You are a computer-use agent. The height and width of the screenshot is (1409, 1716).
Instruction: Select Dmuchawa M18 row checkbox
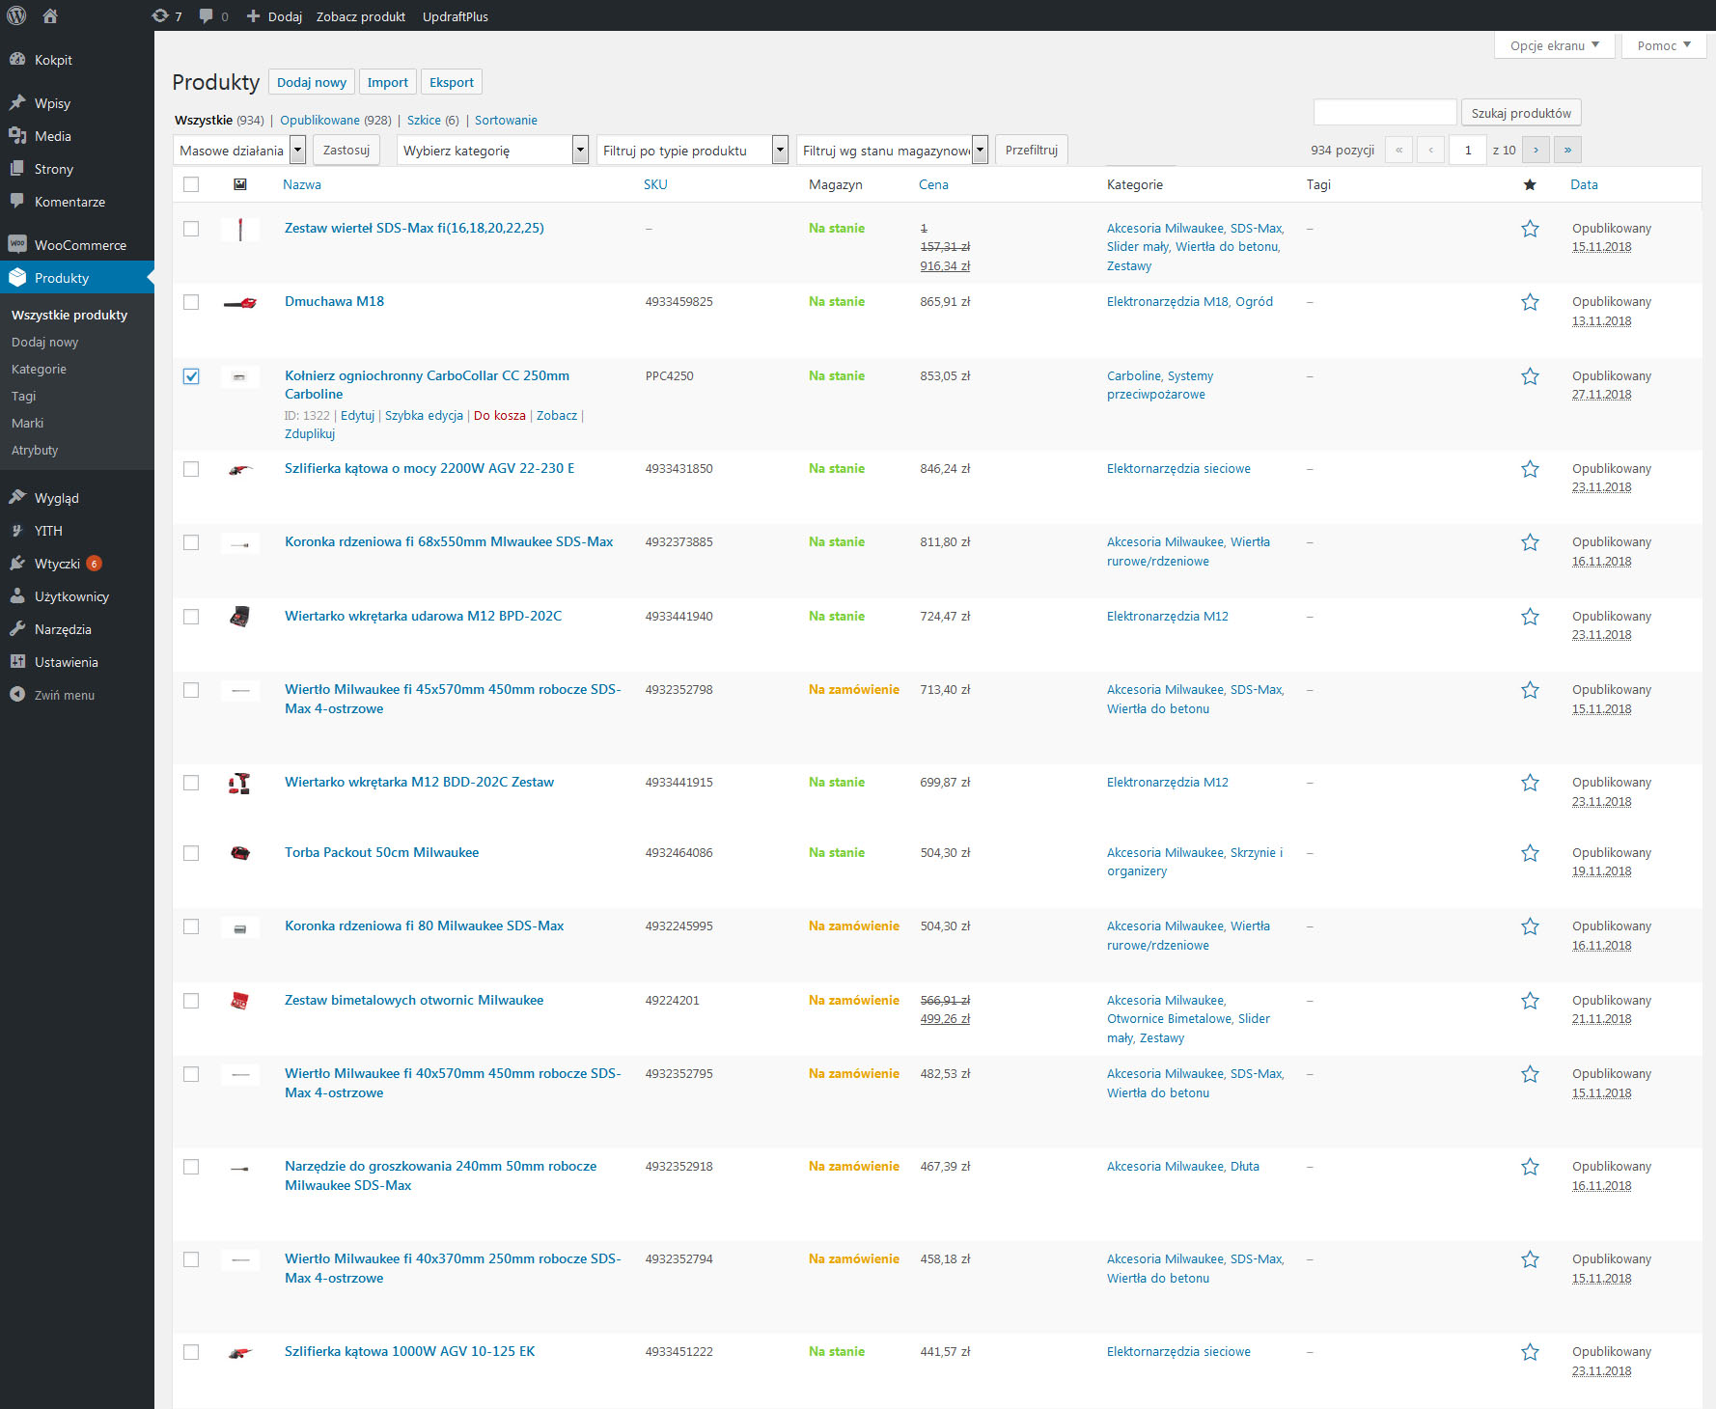(191, 302)
